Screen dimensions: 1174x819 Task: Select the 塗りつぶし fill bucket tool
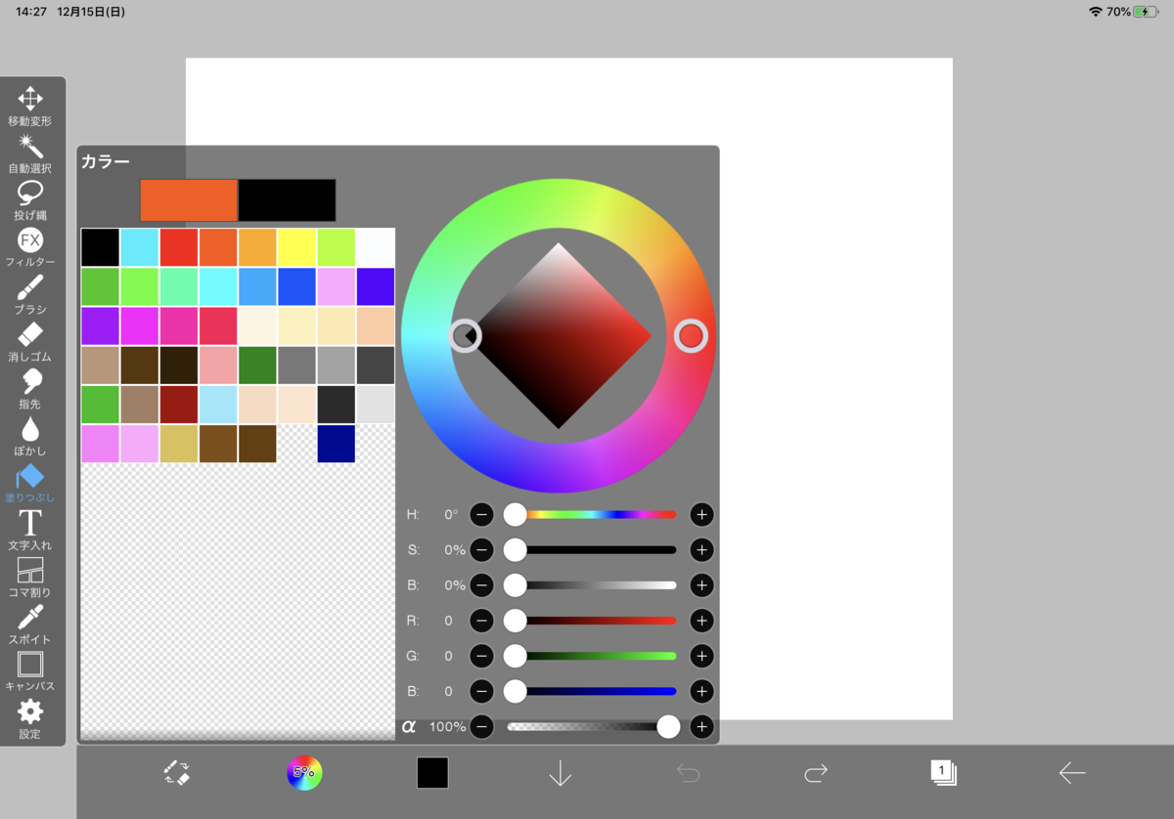pyautogui.click(x=30, y=483)
